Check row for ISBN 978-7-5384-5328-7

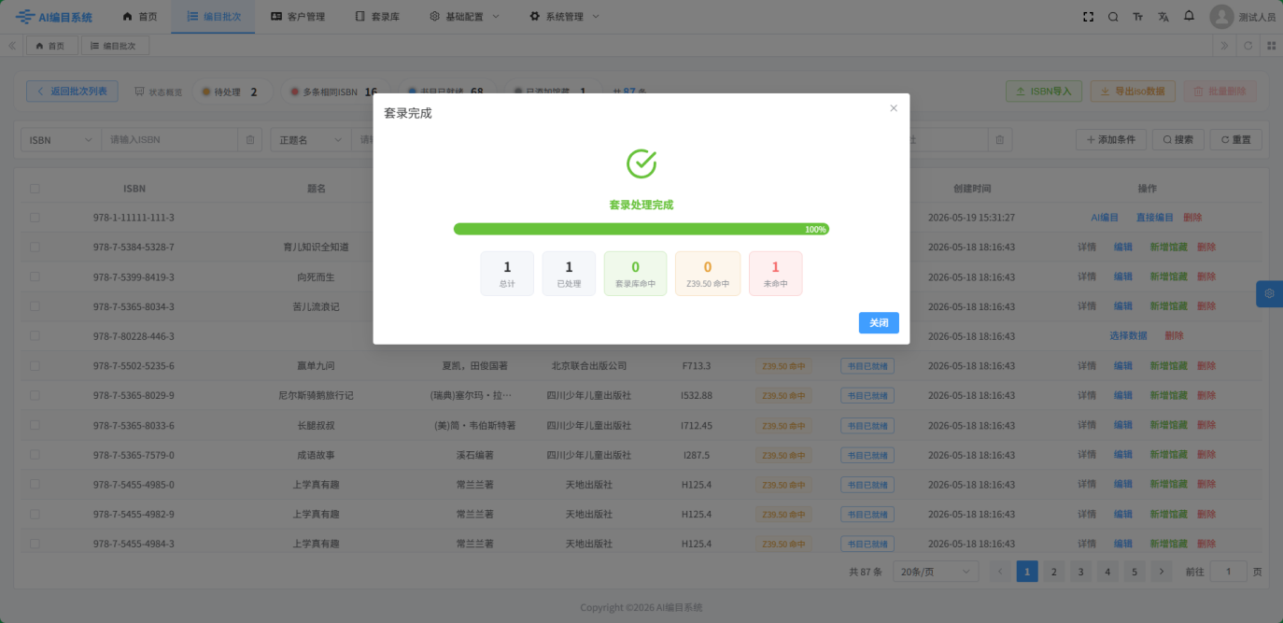(35, 248)
